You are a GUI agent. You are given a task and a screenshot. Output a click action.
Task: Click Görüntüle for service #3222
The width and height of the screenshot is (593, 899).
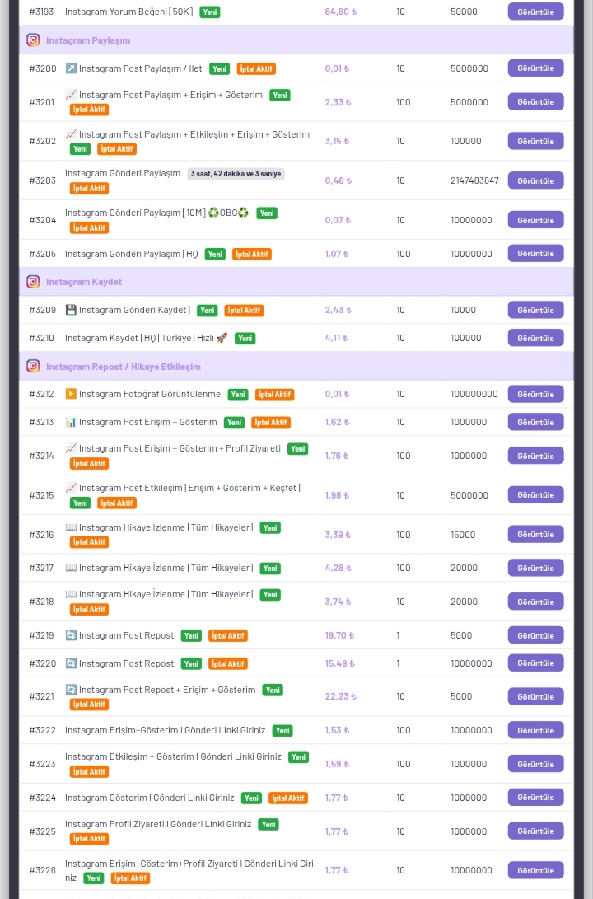pos(535,730)
